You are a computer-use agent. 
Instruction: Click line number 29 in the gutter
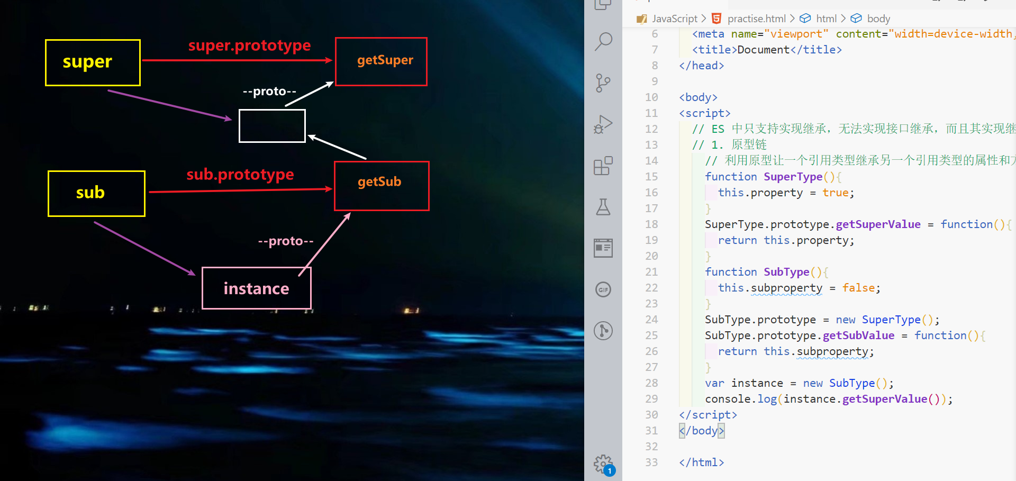click(x=651, y=399)
